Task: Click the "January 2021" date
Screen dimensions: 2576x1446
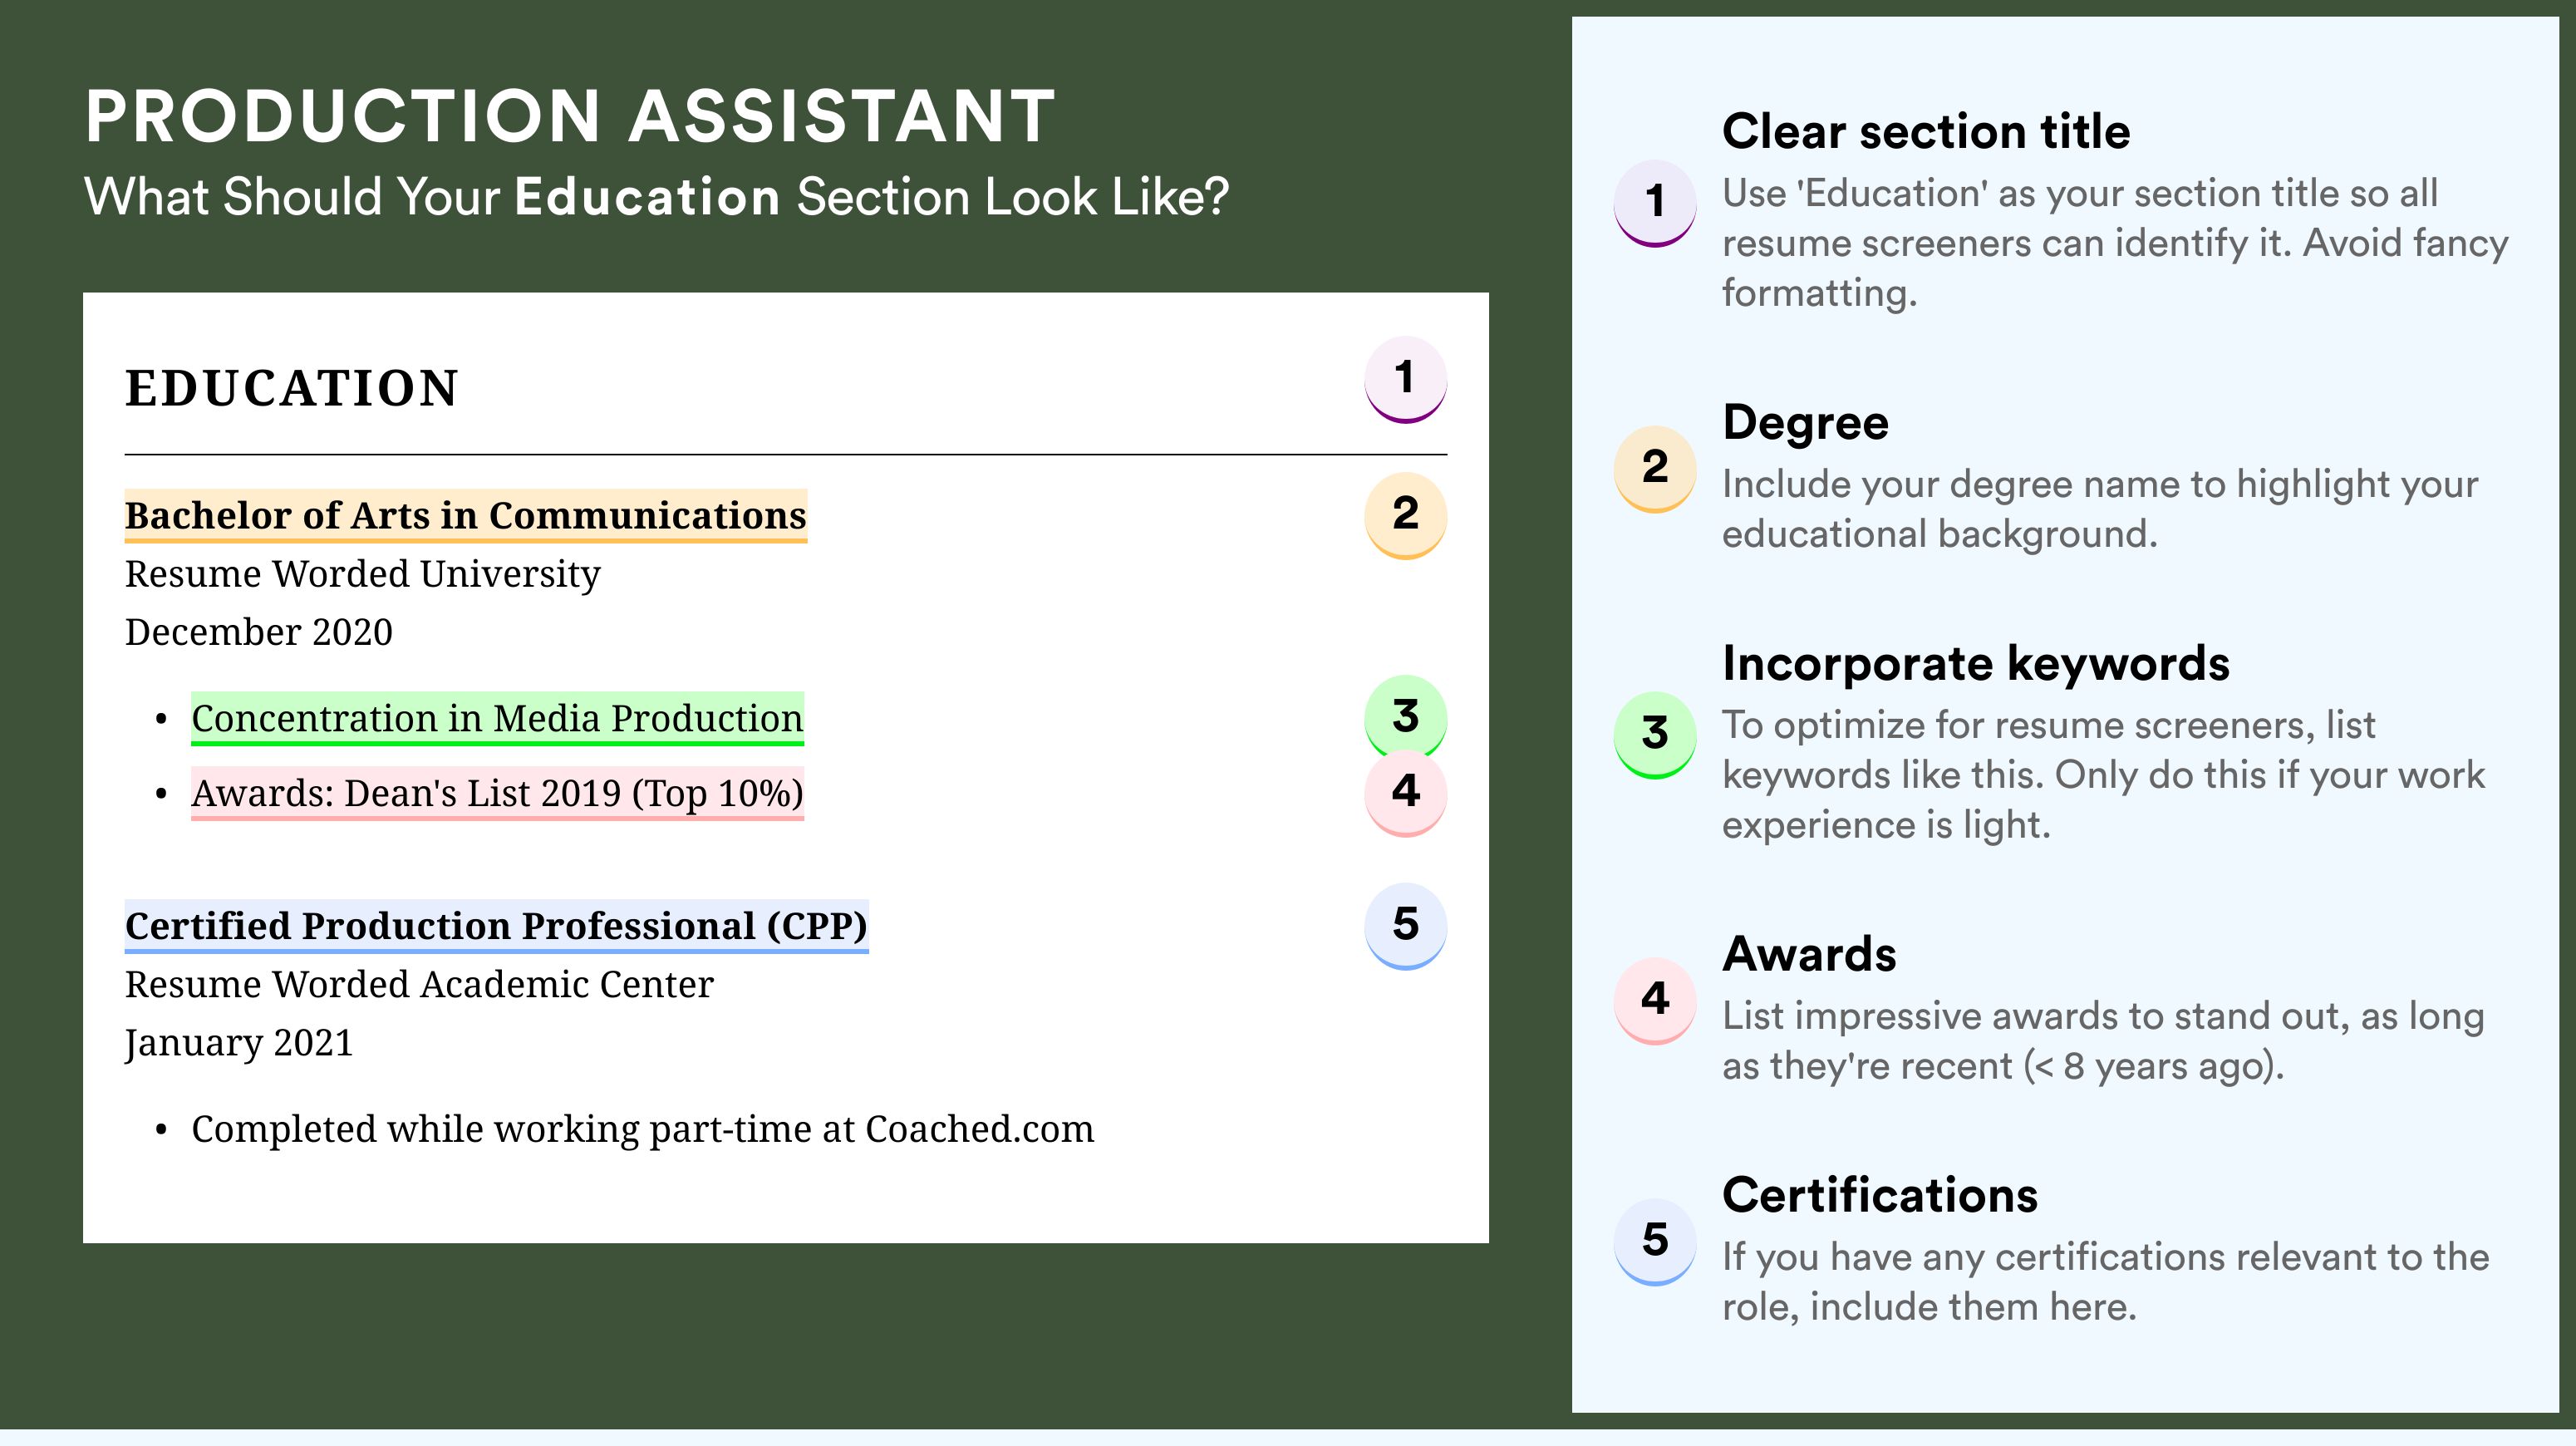Action: click(239, 1043)
